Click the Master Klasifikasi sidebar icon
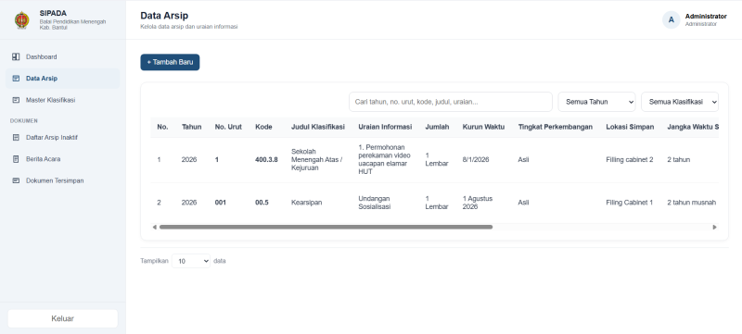The width and height of the screenshot is (742, 334). pyautogui.click(x=16, y=100)
